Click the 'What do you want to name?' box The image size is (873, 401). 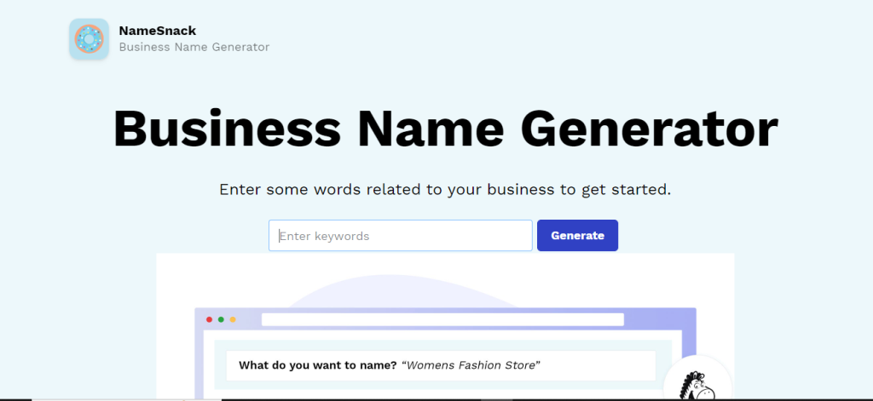441,365
